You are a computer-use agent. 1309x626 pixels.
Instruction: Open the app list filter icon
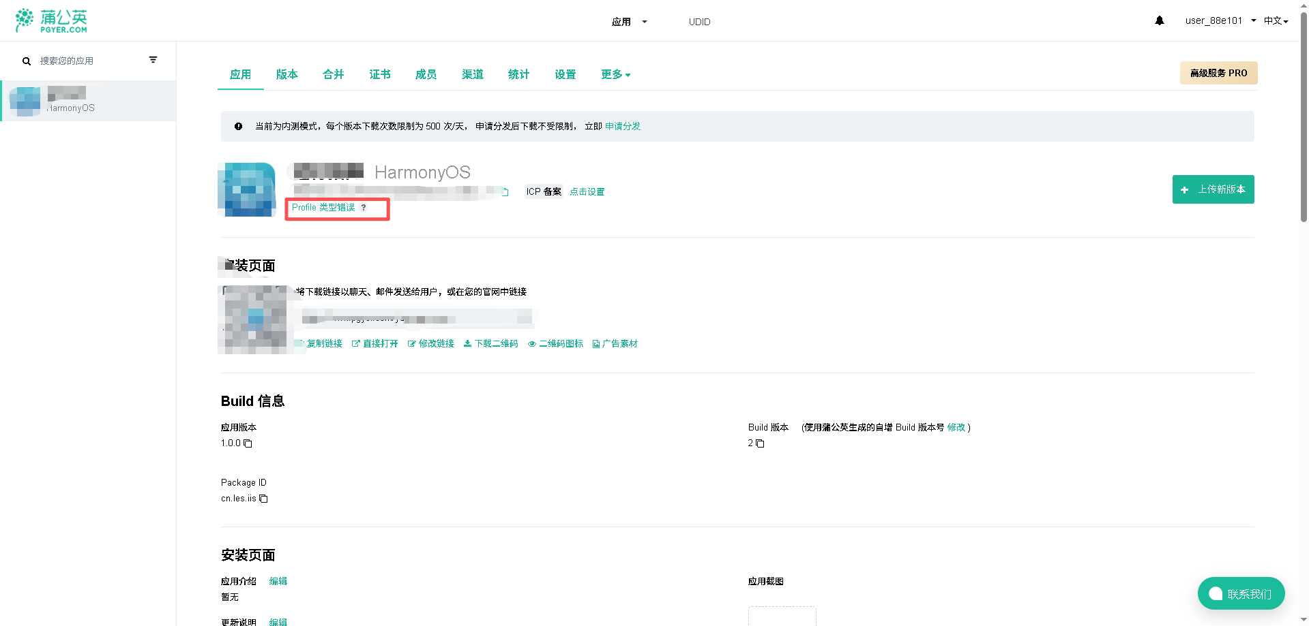pos(153,60)
